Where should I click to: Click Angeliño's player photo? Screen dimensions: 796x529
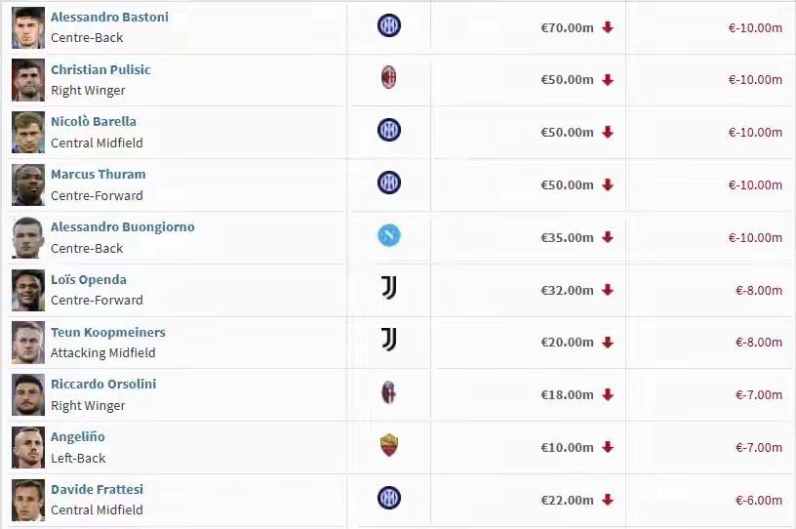point(28,447)
